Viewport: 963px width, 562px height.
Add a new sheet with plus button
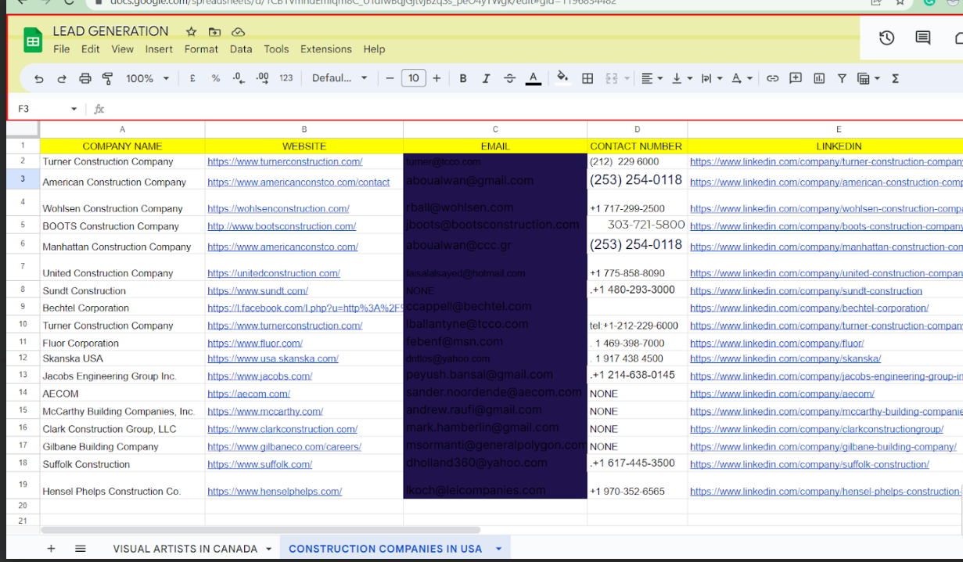coord(51,549)
